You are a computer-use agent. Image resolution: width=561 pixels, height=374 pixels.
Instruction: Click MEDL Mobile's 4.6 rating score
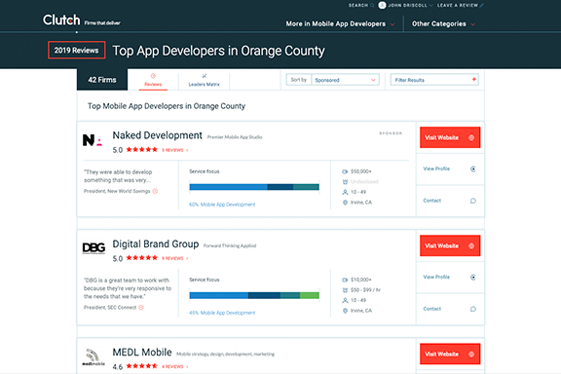[x=117, y=367]
